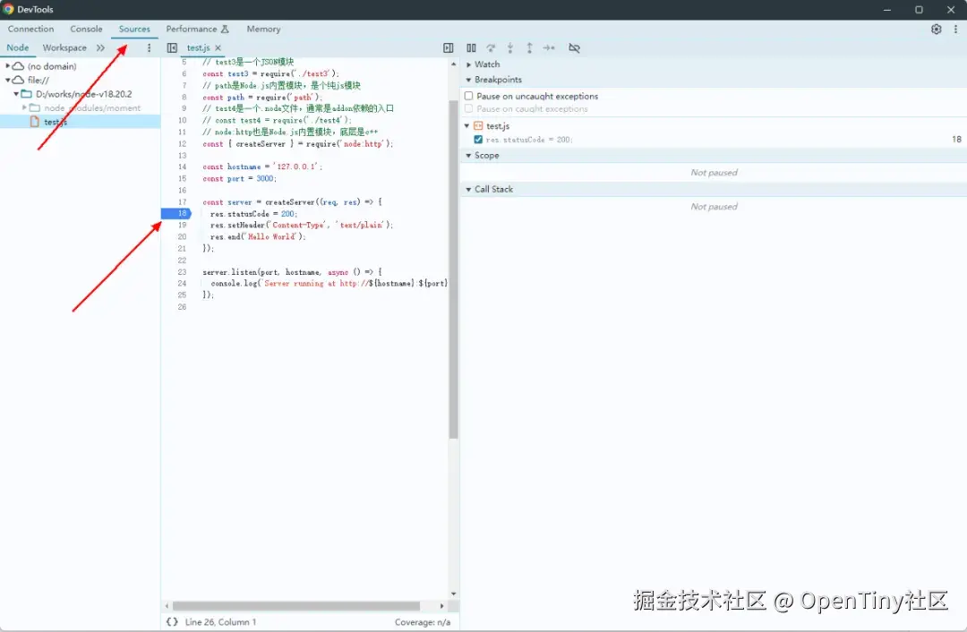Toggle breakpoint on line 18 gutter
The width and height of the screenshot is (967, 632).
pyautogui.click(x=176, y=213)
